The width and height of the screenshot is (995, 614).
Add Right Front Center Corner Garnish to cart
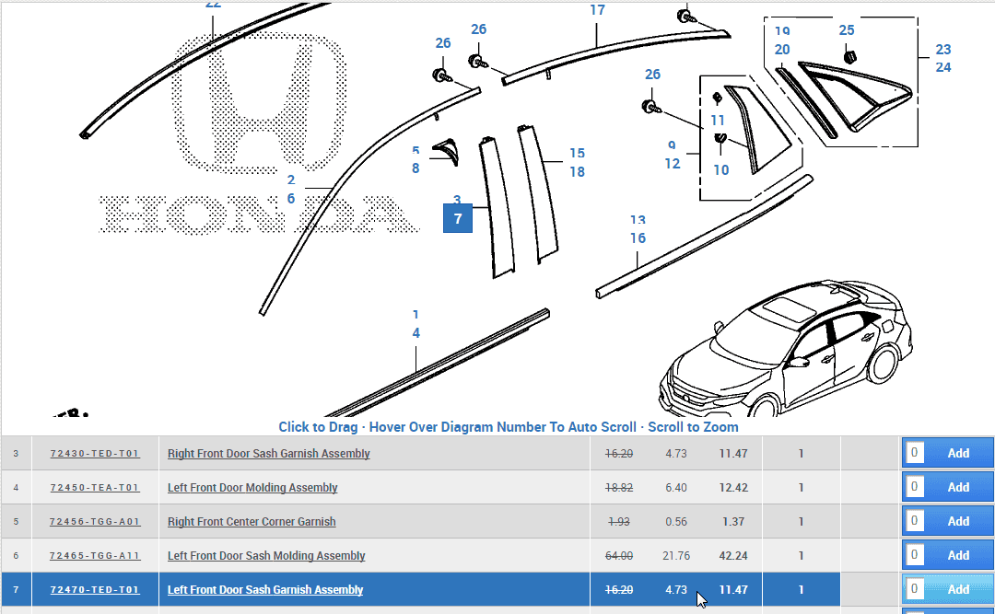click(958, 521)
